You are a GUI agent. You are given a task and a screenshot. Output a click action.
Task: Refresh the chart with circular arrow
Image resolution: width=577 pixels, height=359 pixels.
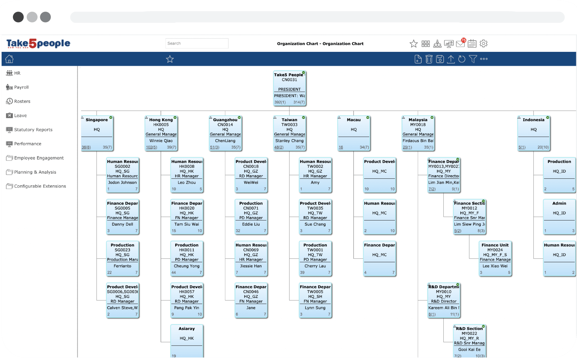click(462, 59)
